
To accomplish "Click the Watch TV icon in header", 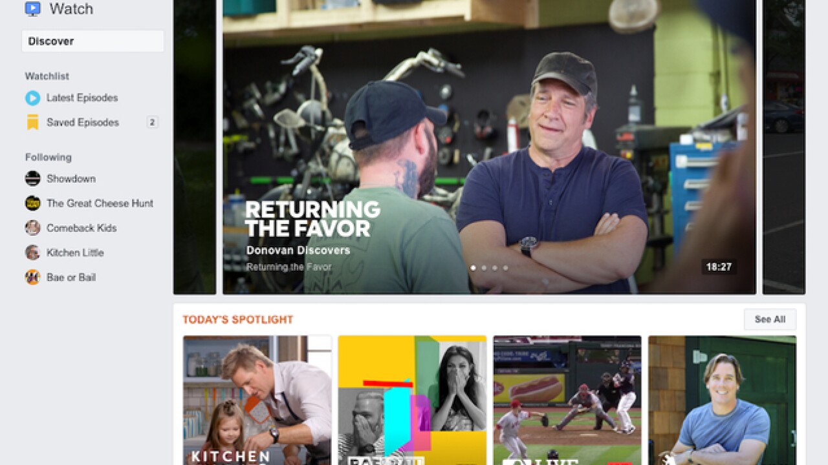I will click(33, 8).
